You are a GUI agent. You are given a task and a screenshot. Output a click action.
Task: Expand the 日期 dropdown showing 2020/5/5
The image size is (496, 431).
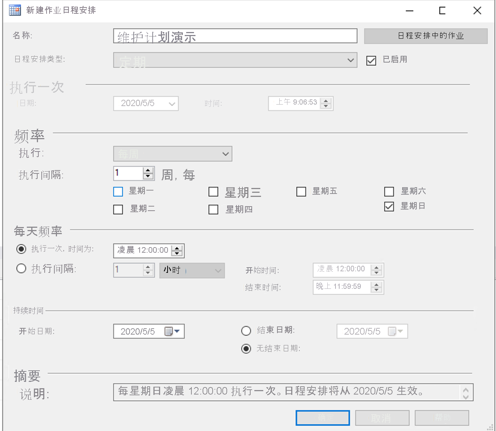[171, 103]
